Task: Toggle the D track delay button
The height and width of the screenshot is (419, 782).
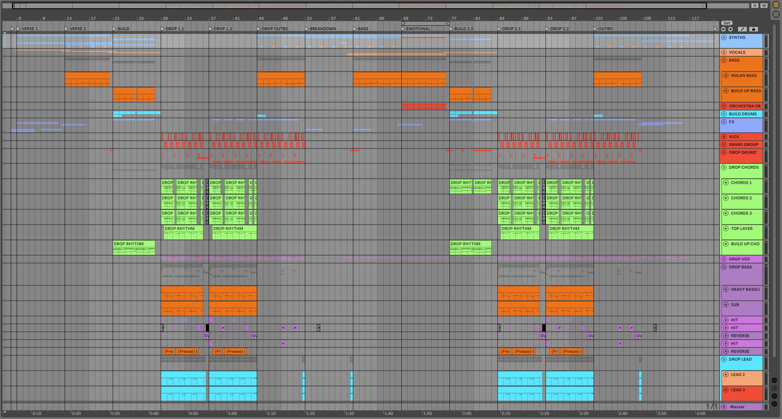Action: tap(774, 404)
